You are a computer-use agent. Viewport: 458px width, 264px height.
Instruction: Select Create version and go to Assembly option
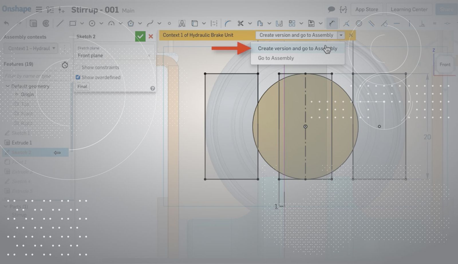click(297, 48)
